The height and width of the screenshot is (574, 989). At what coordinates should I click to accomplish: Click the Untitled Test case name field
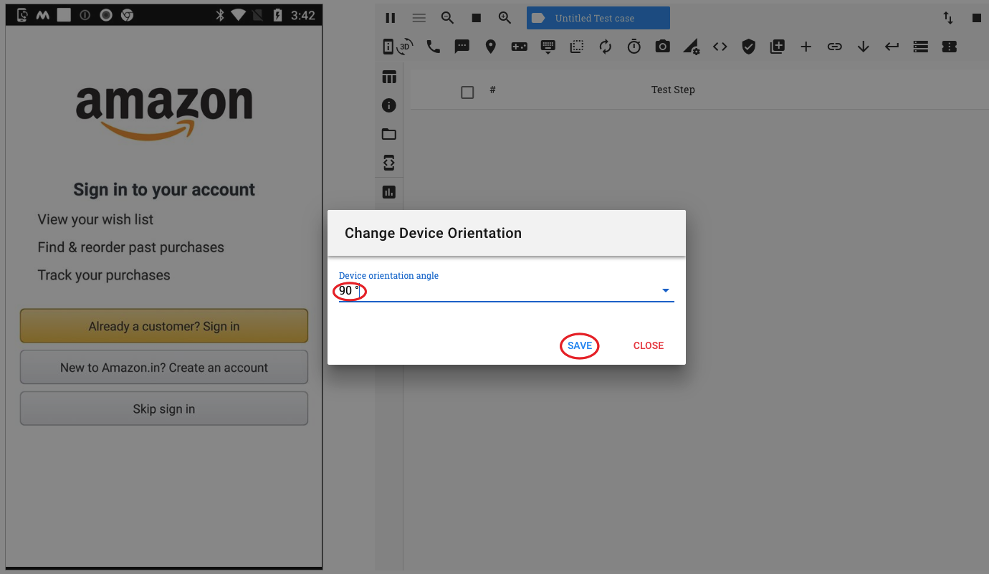(x=598, y=18)
